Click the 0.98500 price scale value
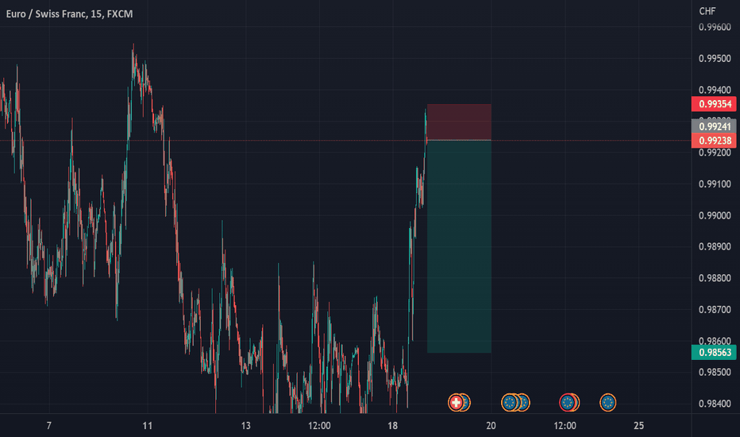The height and width of the screenshot is (437, 740). 715,373
